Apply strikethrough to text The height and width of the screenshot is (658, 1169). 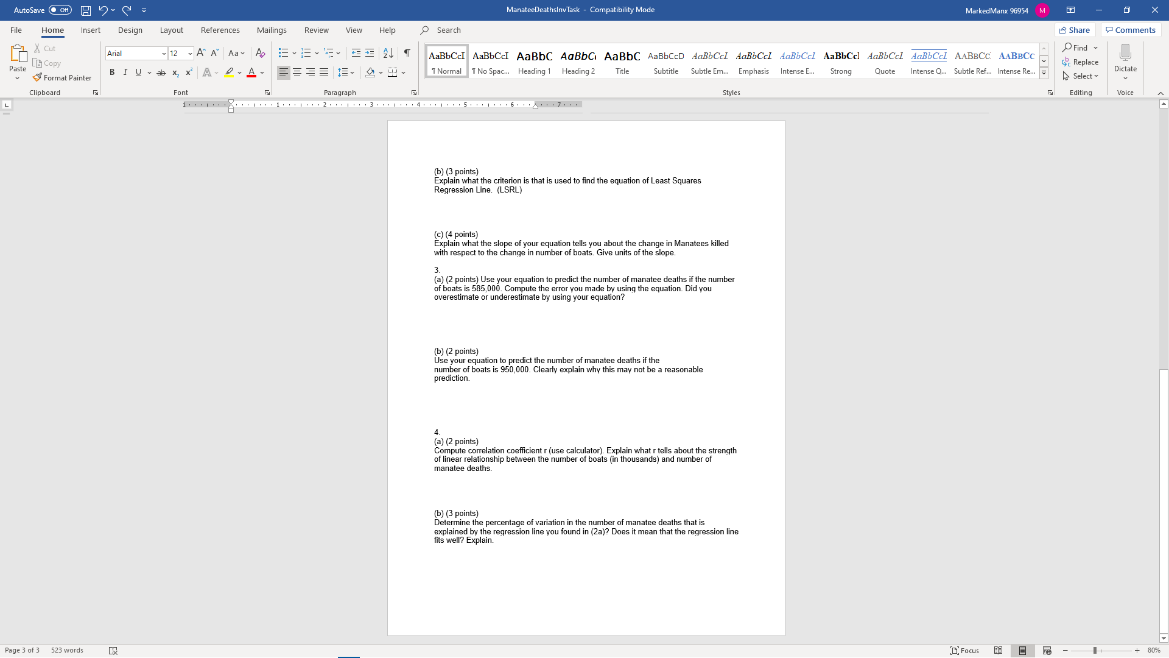coord(161,72)
